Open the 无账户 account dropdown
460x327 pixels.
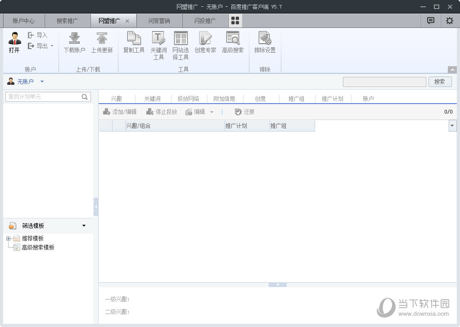tap(42, 82)
